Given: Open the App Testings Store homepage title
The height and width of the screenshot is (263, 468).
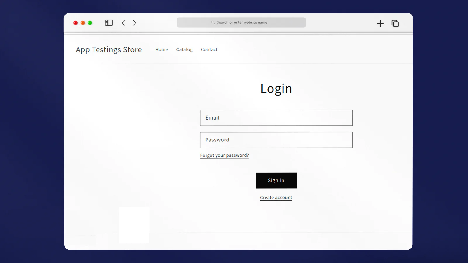Looking at the screenshot, I should [x=109, y=50].
